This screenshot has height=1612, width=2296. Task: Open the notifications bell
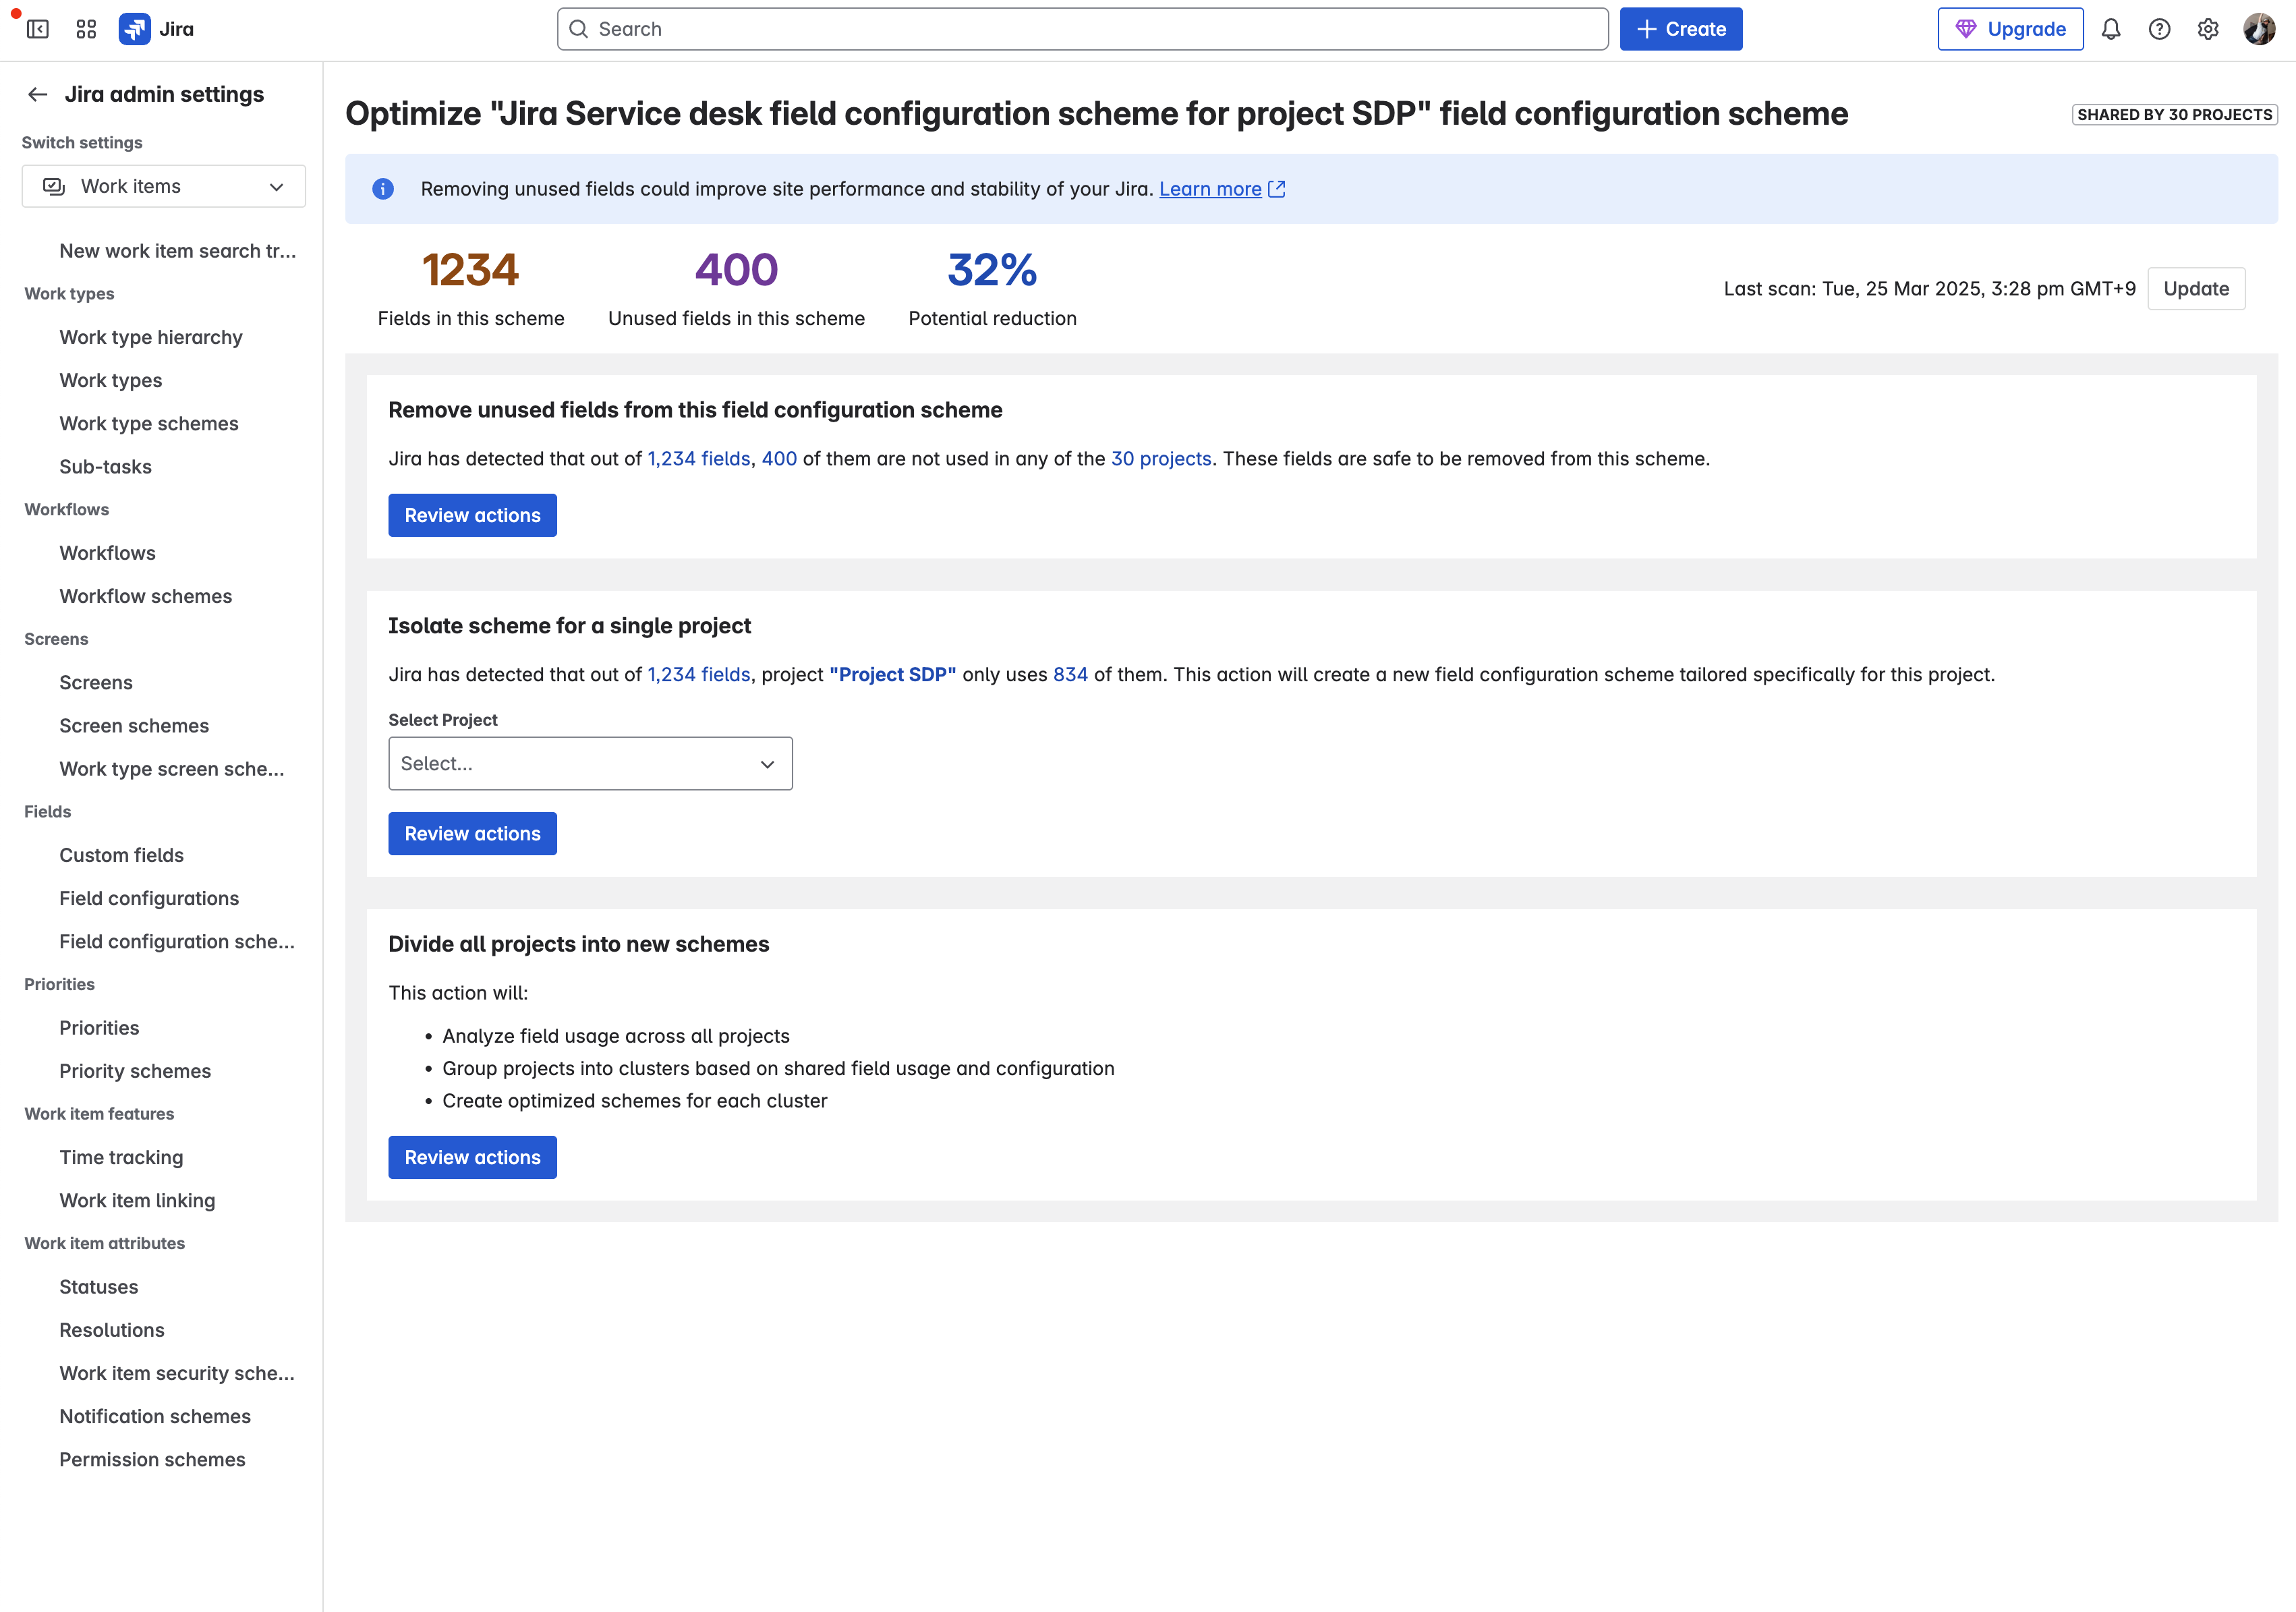tap(2111, 29)
